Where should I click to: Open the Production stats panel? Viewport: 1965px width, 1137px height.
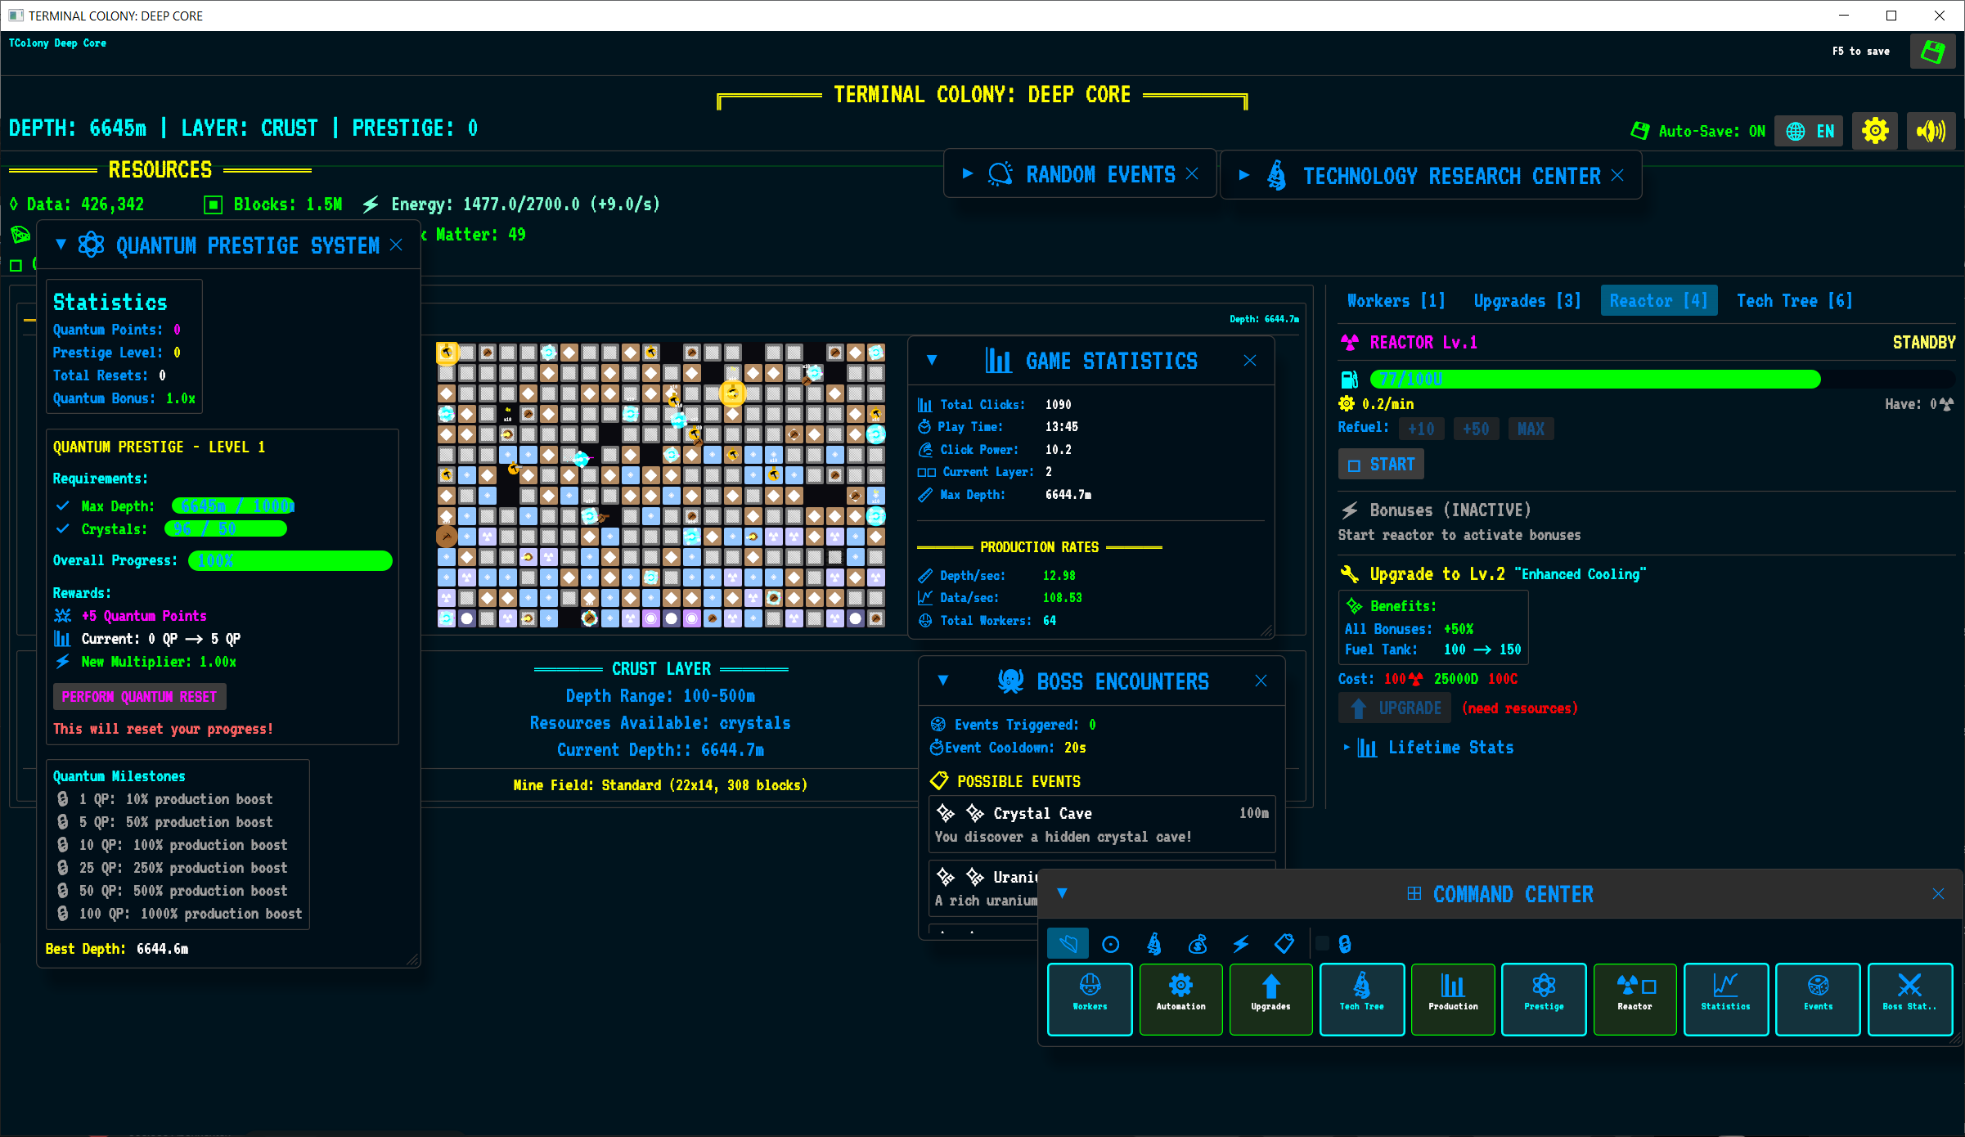[1452, 999]
